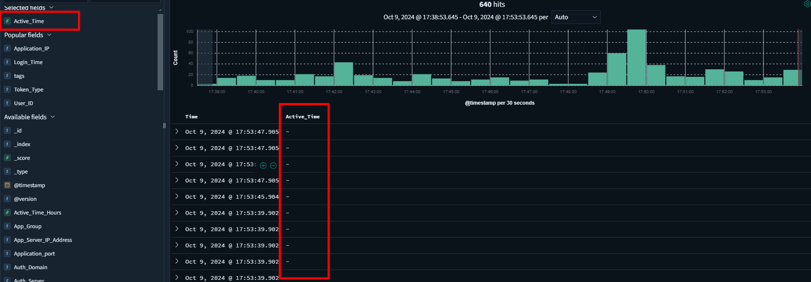
Task: Click the number icon next to _score
Action: tap(7, 158)
